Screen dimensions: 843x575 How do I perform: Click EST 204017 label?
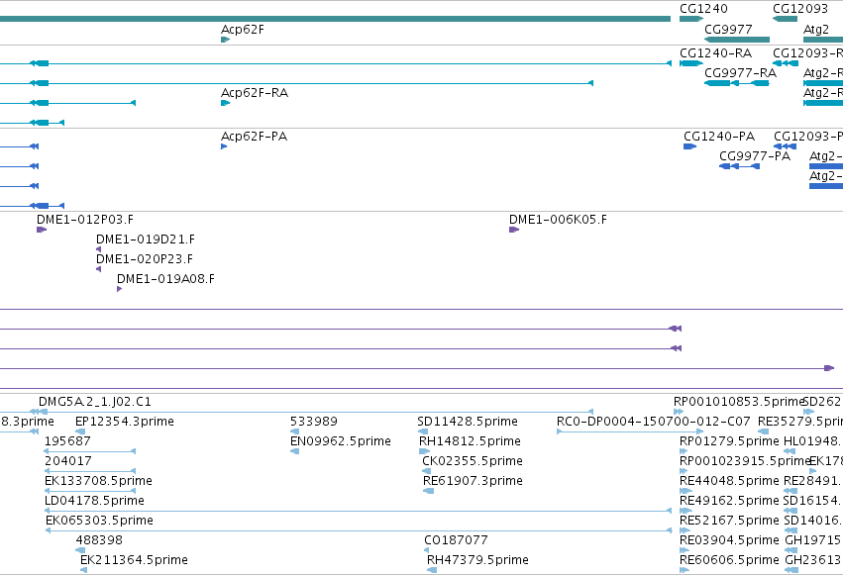[x=67, y=461]
